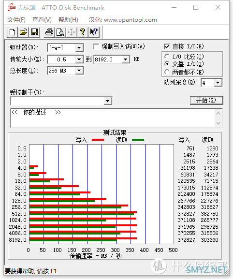Click write value 212400
The width and height of the screenshot is (233, 279).
186,194
